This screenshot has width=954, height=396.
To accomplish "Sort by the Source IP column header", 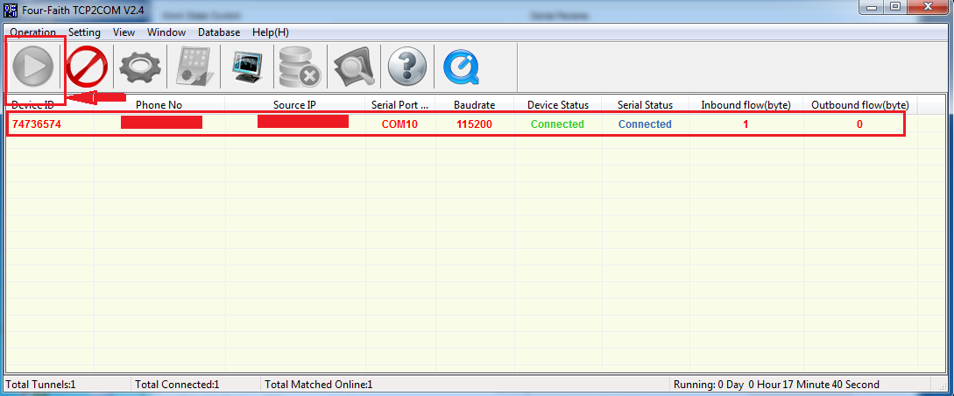I will tap(294, 104).
